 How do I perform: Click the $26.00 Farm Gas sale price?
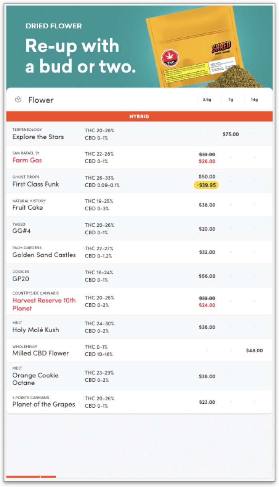point(207,161)
